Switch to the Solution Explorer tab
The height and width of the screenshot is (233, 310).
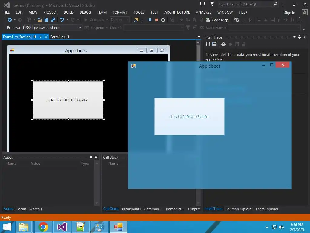(x=239, y=209)
